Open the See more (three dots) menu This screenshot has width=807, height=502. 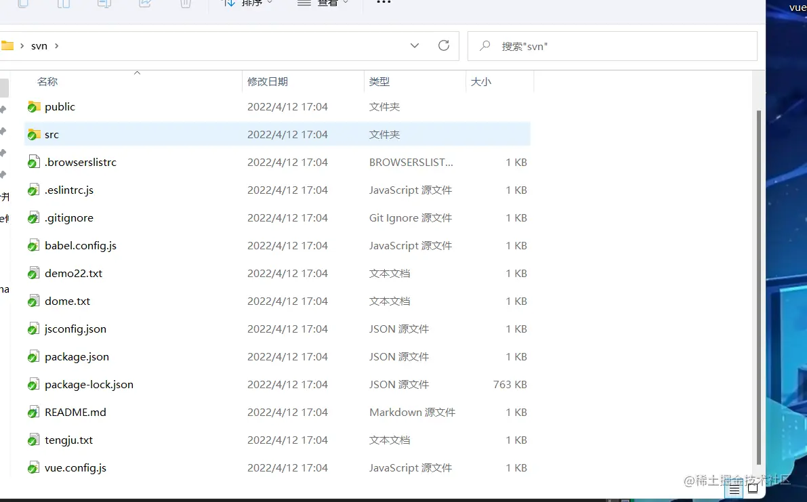point(384,3)
